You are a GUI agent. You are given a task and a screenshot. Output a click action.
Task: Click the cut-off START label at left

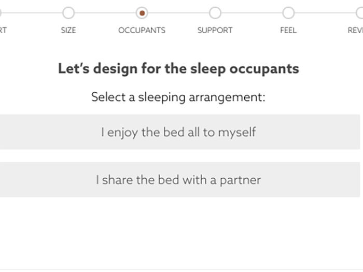pos(3,30)
